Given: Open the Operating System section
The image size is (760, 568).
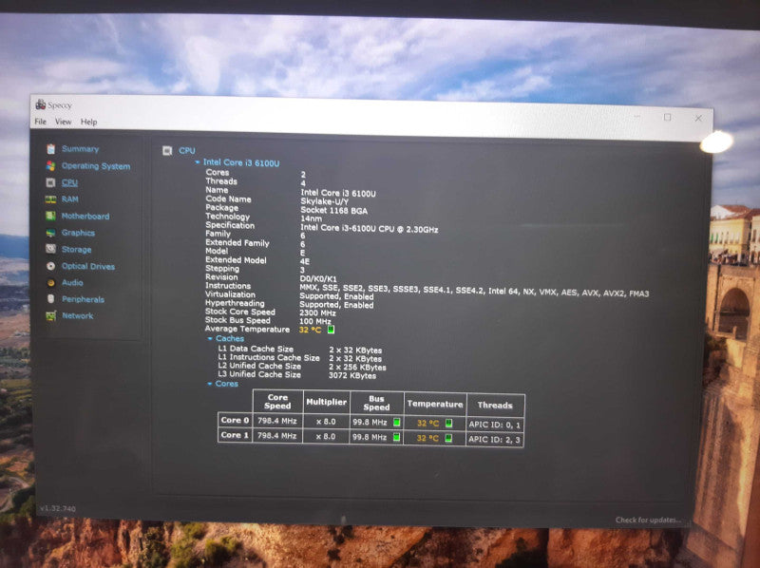Looking at the screenshot, I should (x=96, y=166).
